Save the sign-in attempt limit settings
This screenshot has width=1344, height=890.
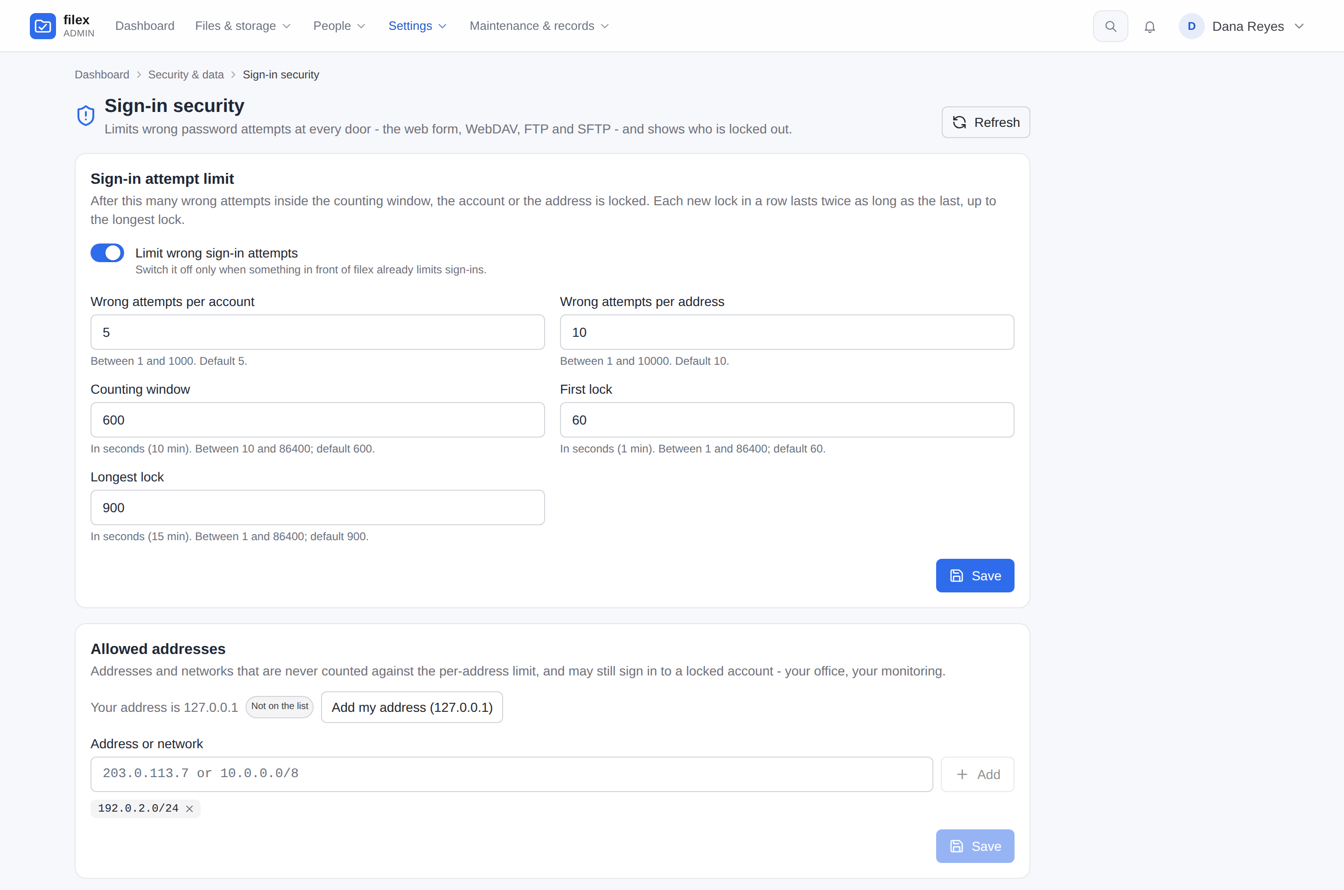pos(975,576)
